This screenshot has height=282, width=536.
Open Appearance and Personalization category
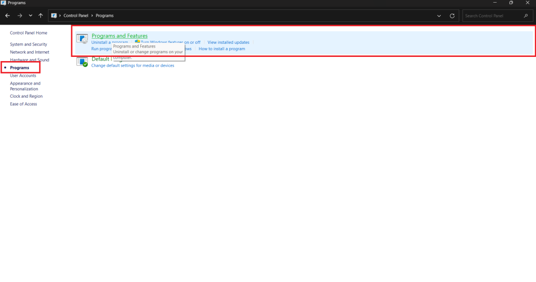pos(25,86)
